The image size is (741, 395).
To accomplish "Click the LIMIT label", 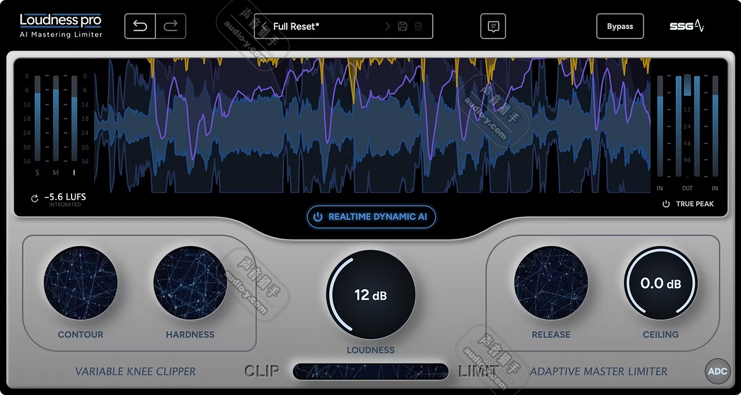I will coord(478,371).
